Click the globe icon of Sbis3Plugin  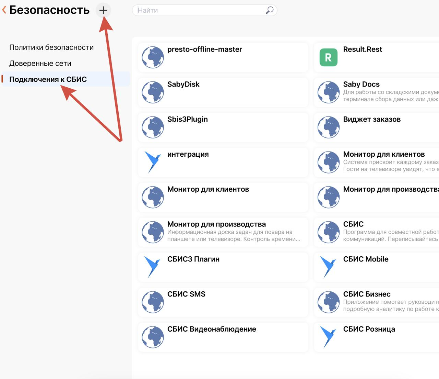click(x=153, y=127)
